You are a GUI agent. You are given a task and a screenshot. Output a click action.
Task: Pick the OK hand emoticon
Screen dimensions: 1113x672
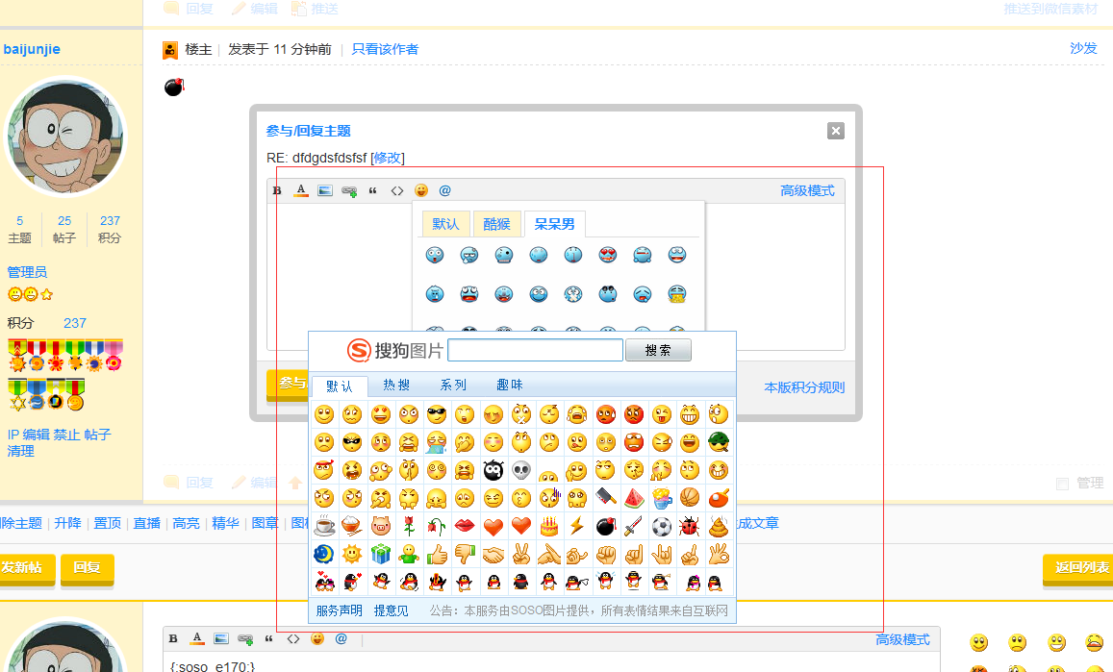click(719, 554)
